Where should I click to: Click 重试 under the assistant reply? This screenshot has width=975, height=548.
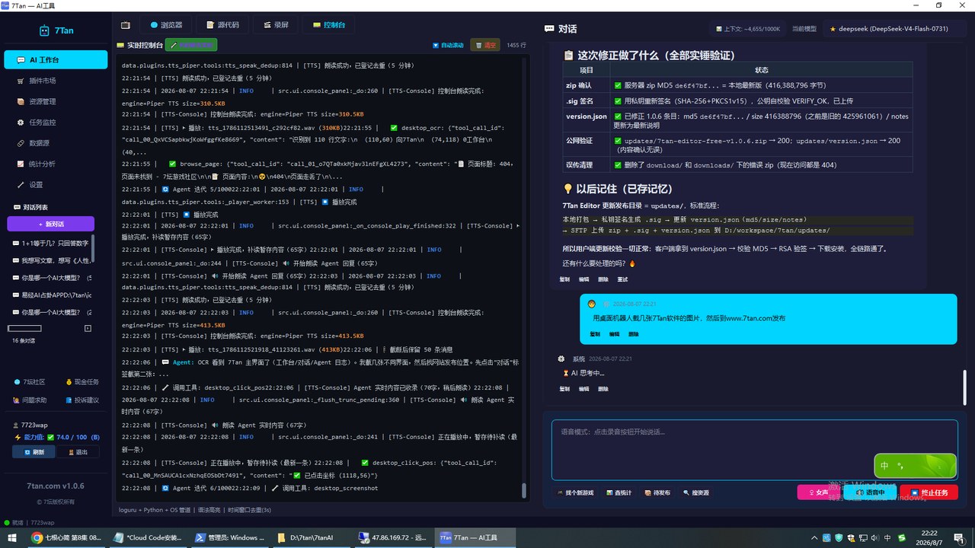[x=622, y=279]
